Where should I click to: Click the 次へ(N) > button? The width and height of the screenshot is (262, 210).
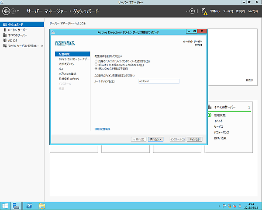[x=155, y=139]
